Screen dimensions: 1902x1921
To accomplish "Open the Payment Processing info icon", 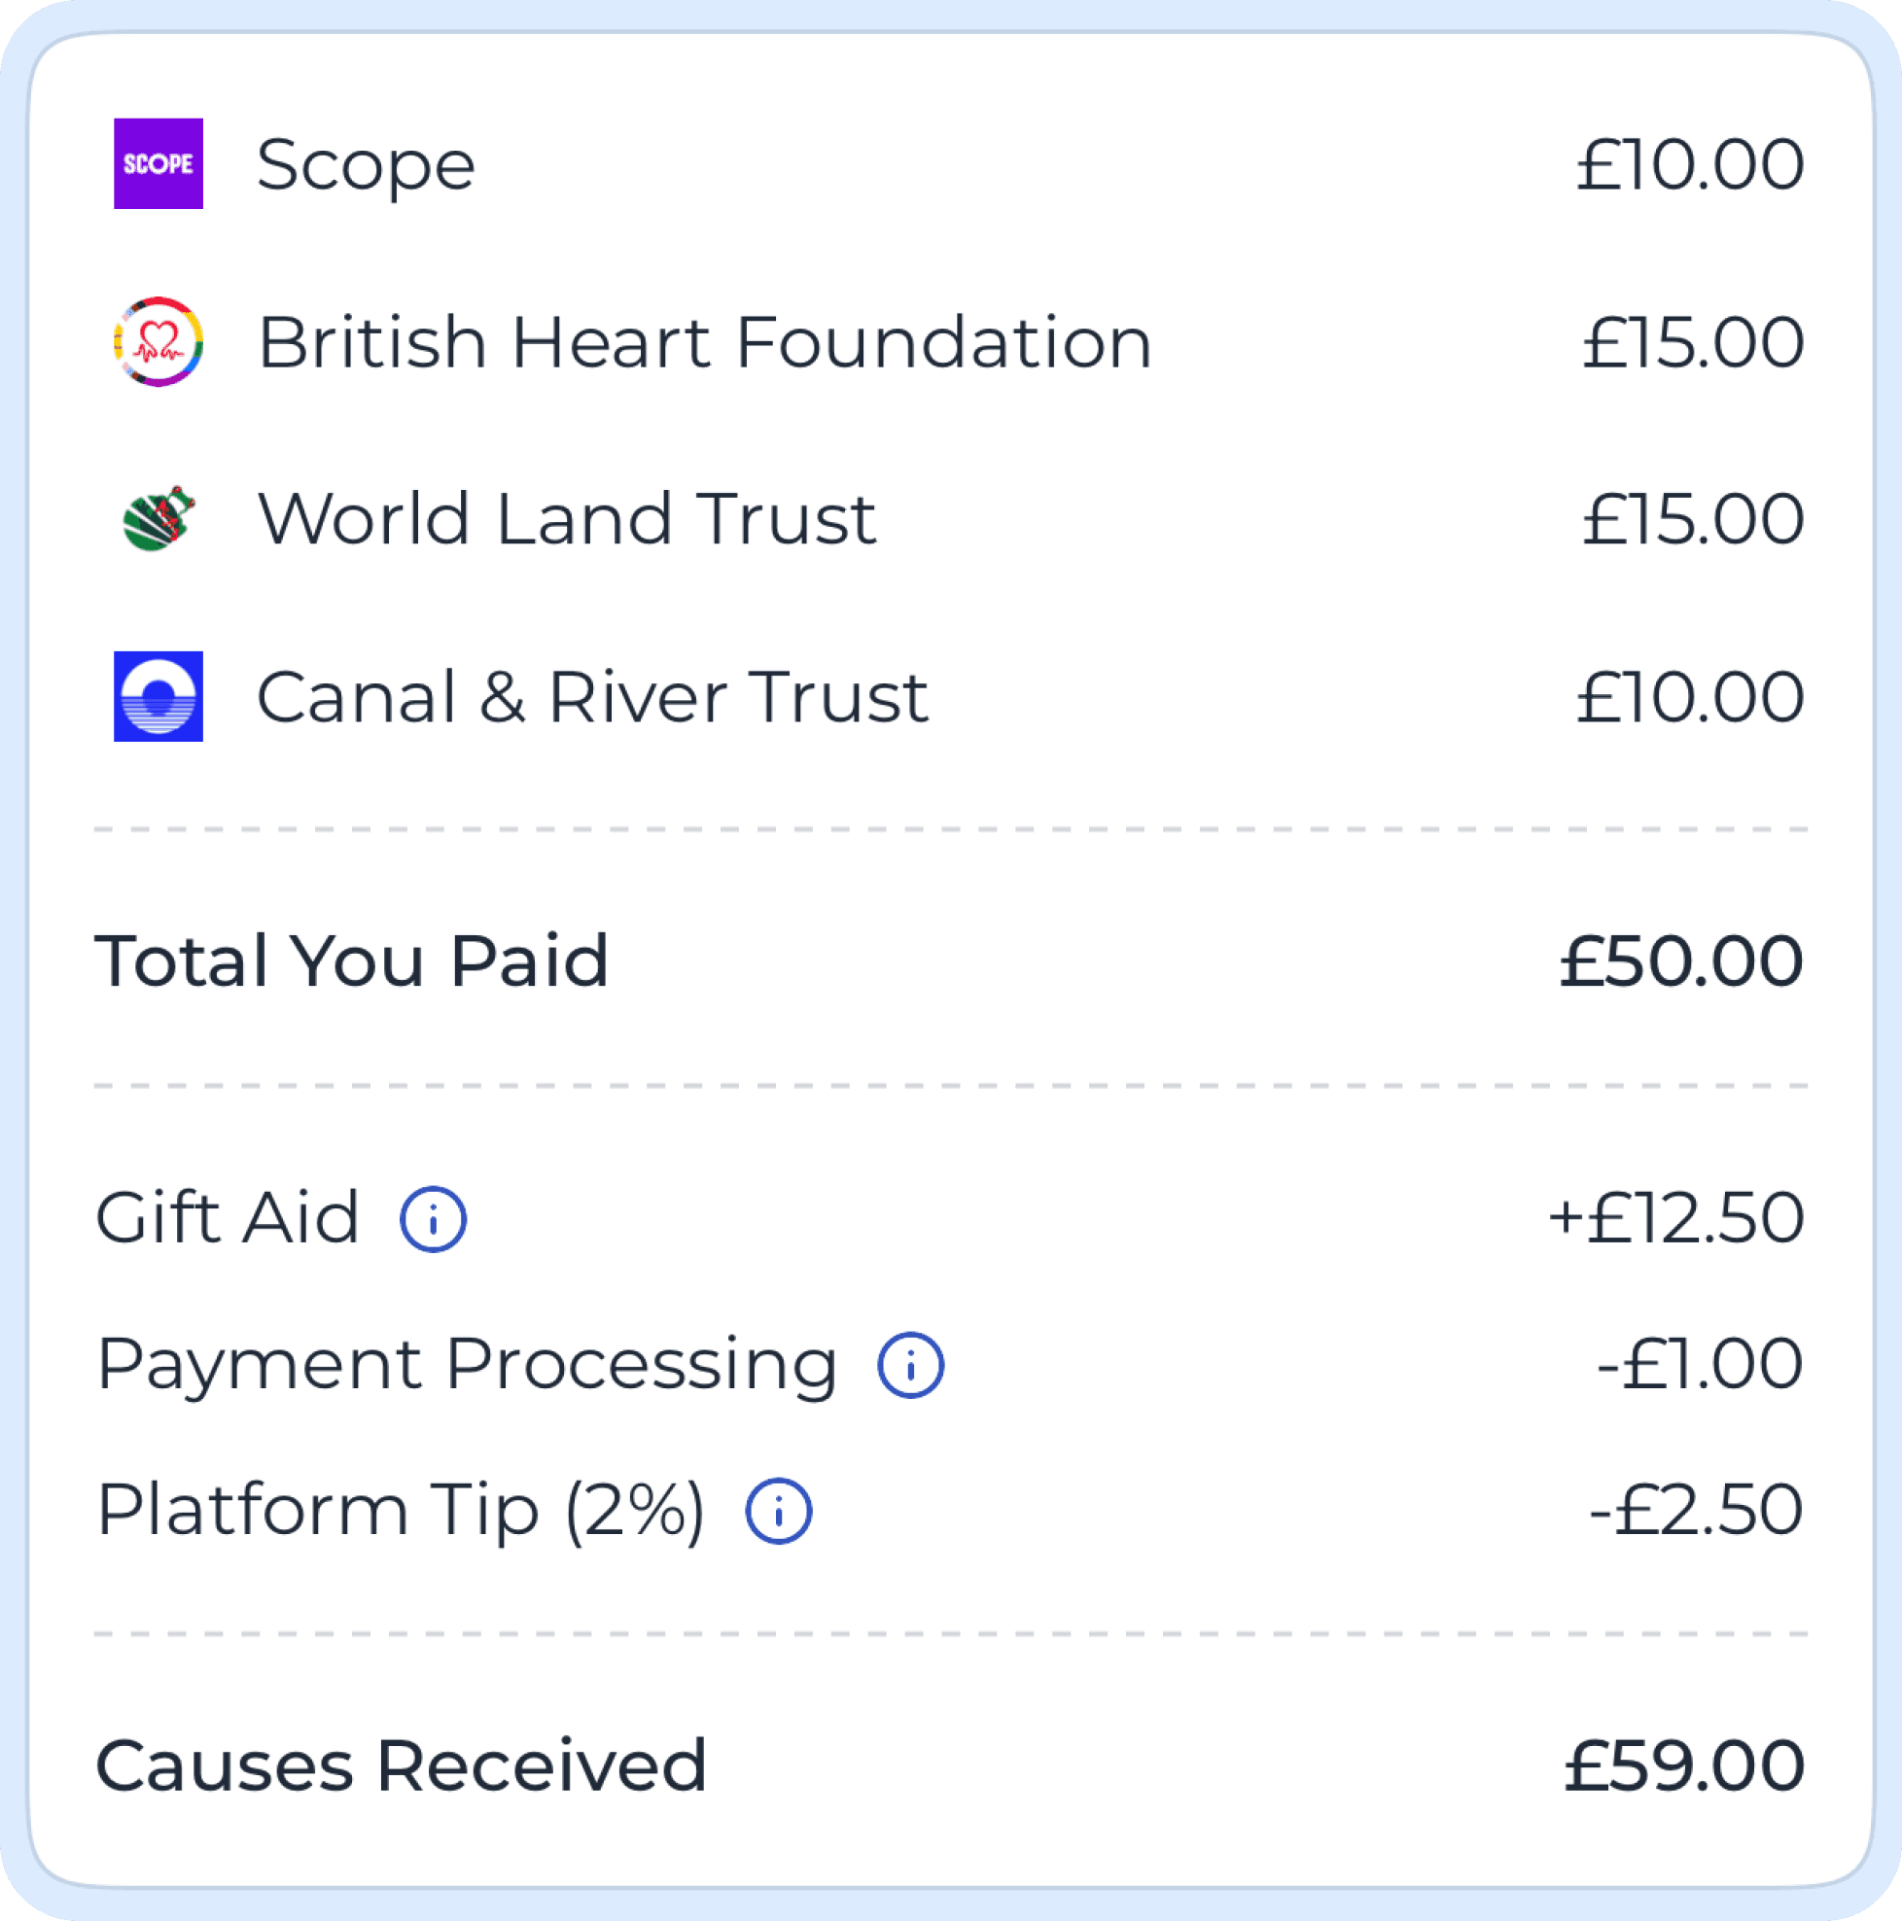I will pos(910,1365).
